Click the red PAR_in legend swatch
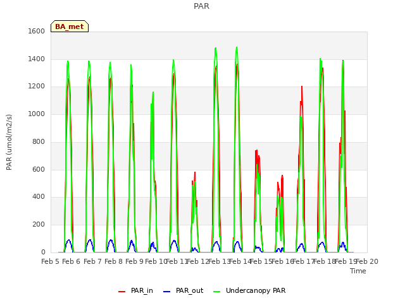The image size is (405, 303). [121, 292]
